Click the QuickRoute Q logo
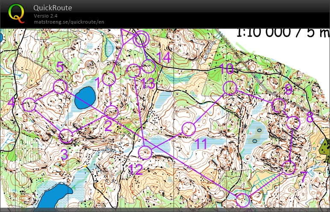330x212 pixels. (17, 13)
